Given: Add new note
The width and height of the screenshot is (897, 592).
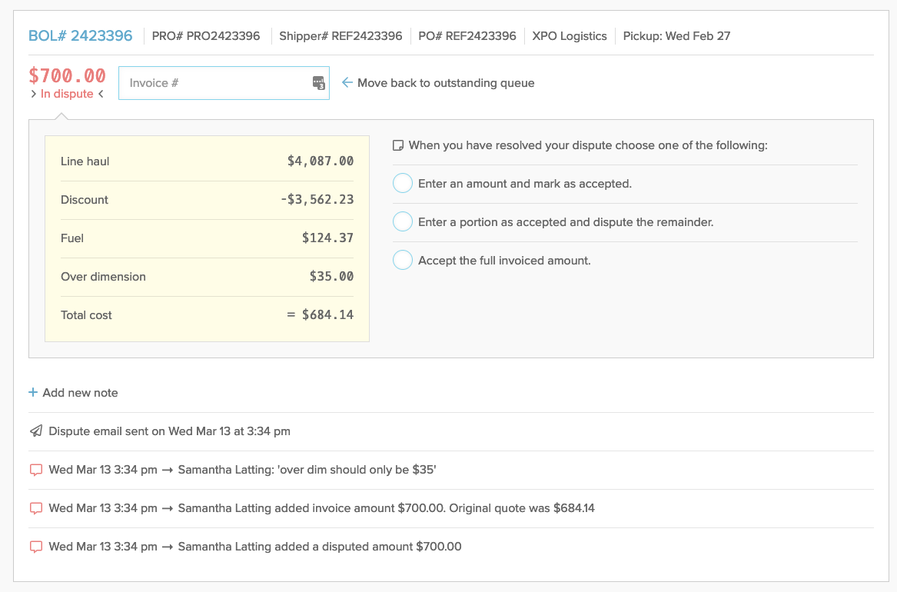Looking at the screenshot, I should (x=73, y=393).
